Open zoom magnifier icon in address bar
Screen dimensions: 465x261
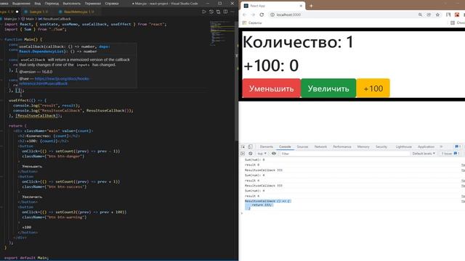pyautogui.click(x=420, y=14)
